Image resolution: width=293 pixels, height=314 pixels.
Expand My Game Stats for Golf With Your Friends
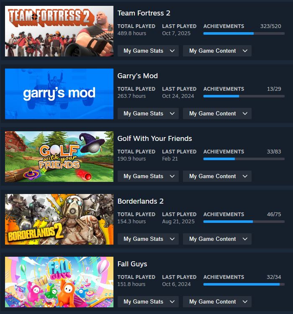tap(148, 176)
